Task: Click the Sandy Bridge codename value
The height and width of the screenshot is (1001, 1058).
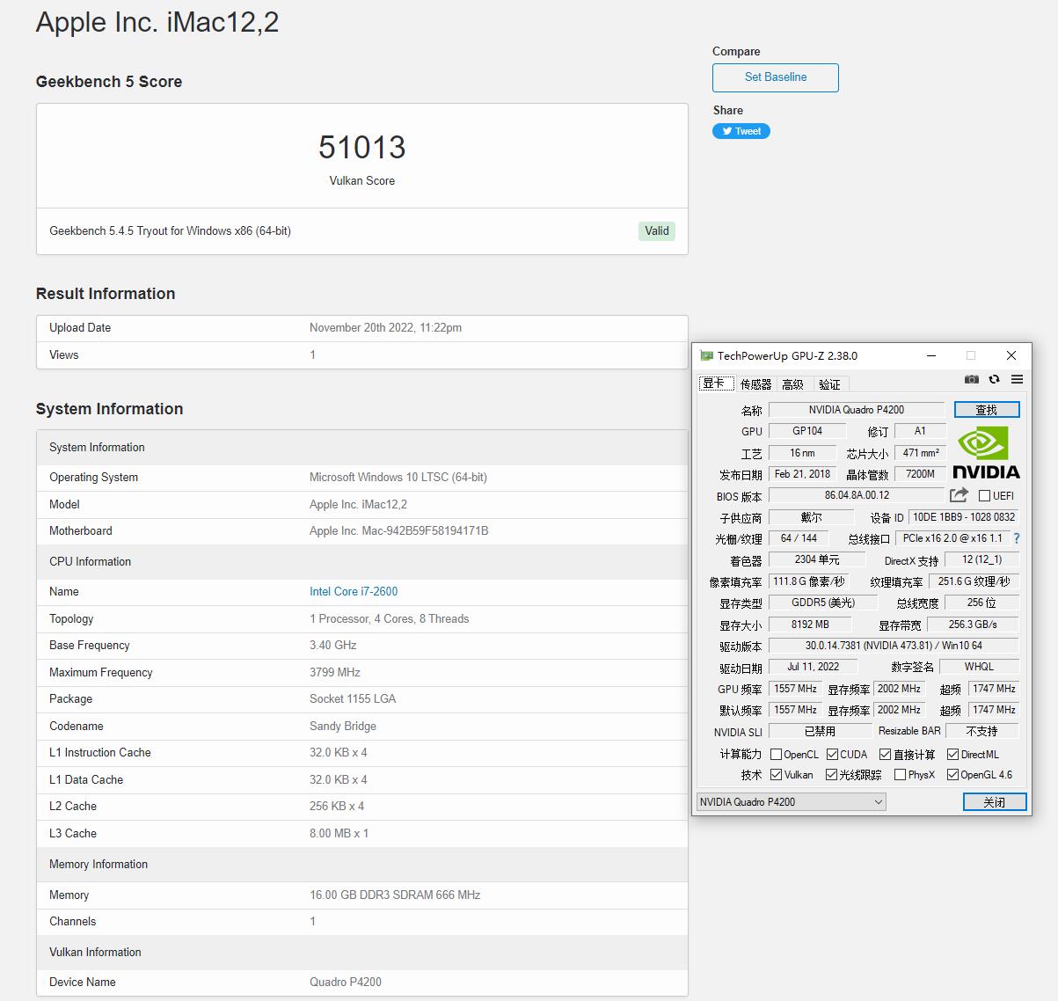Action: (343, 726)
